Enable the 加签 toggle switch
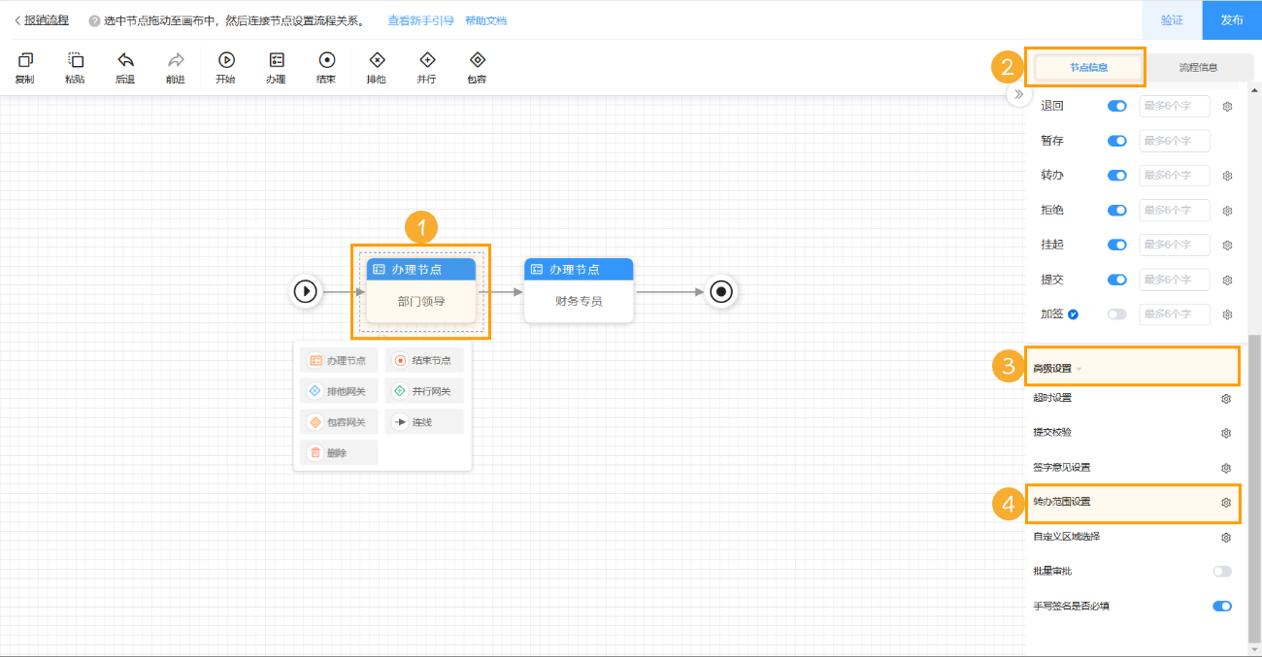 point(1117,314)
